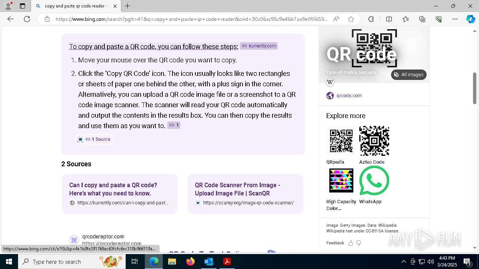Open Windows Start menu
Viewport: 479px width, 269px height.
9,262
